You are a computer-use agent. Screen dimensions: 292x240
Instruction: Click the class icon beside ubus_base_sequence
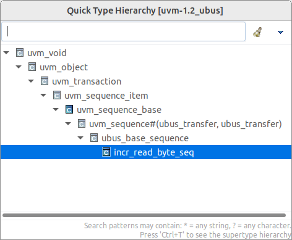94,138
